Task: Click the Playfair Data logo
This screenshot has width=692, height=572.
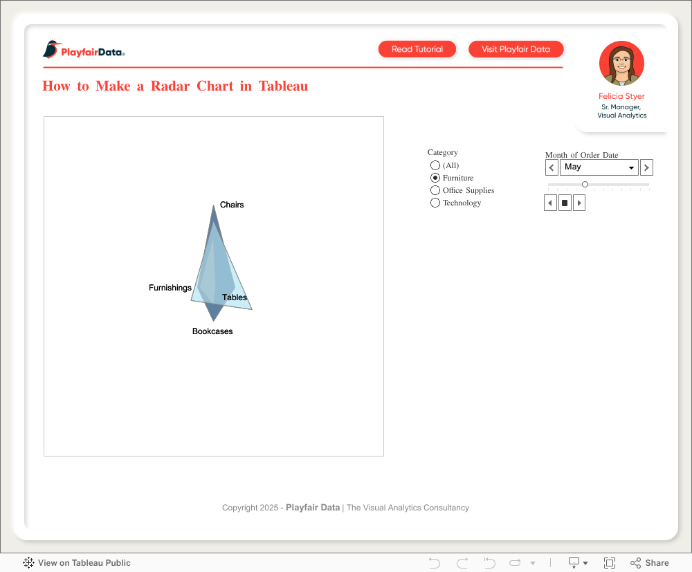Action: tap(84, 49)
